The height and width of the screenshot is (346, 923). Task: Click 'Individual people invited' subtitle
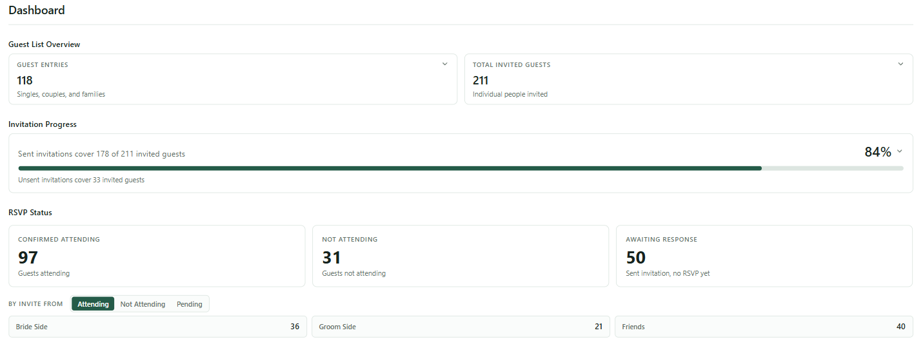click(510, 94)
